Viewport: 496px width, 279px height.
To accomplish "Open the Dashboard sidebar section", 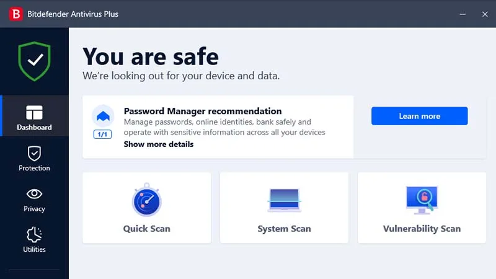I will 34,116.
